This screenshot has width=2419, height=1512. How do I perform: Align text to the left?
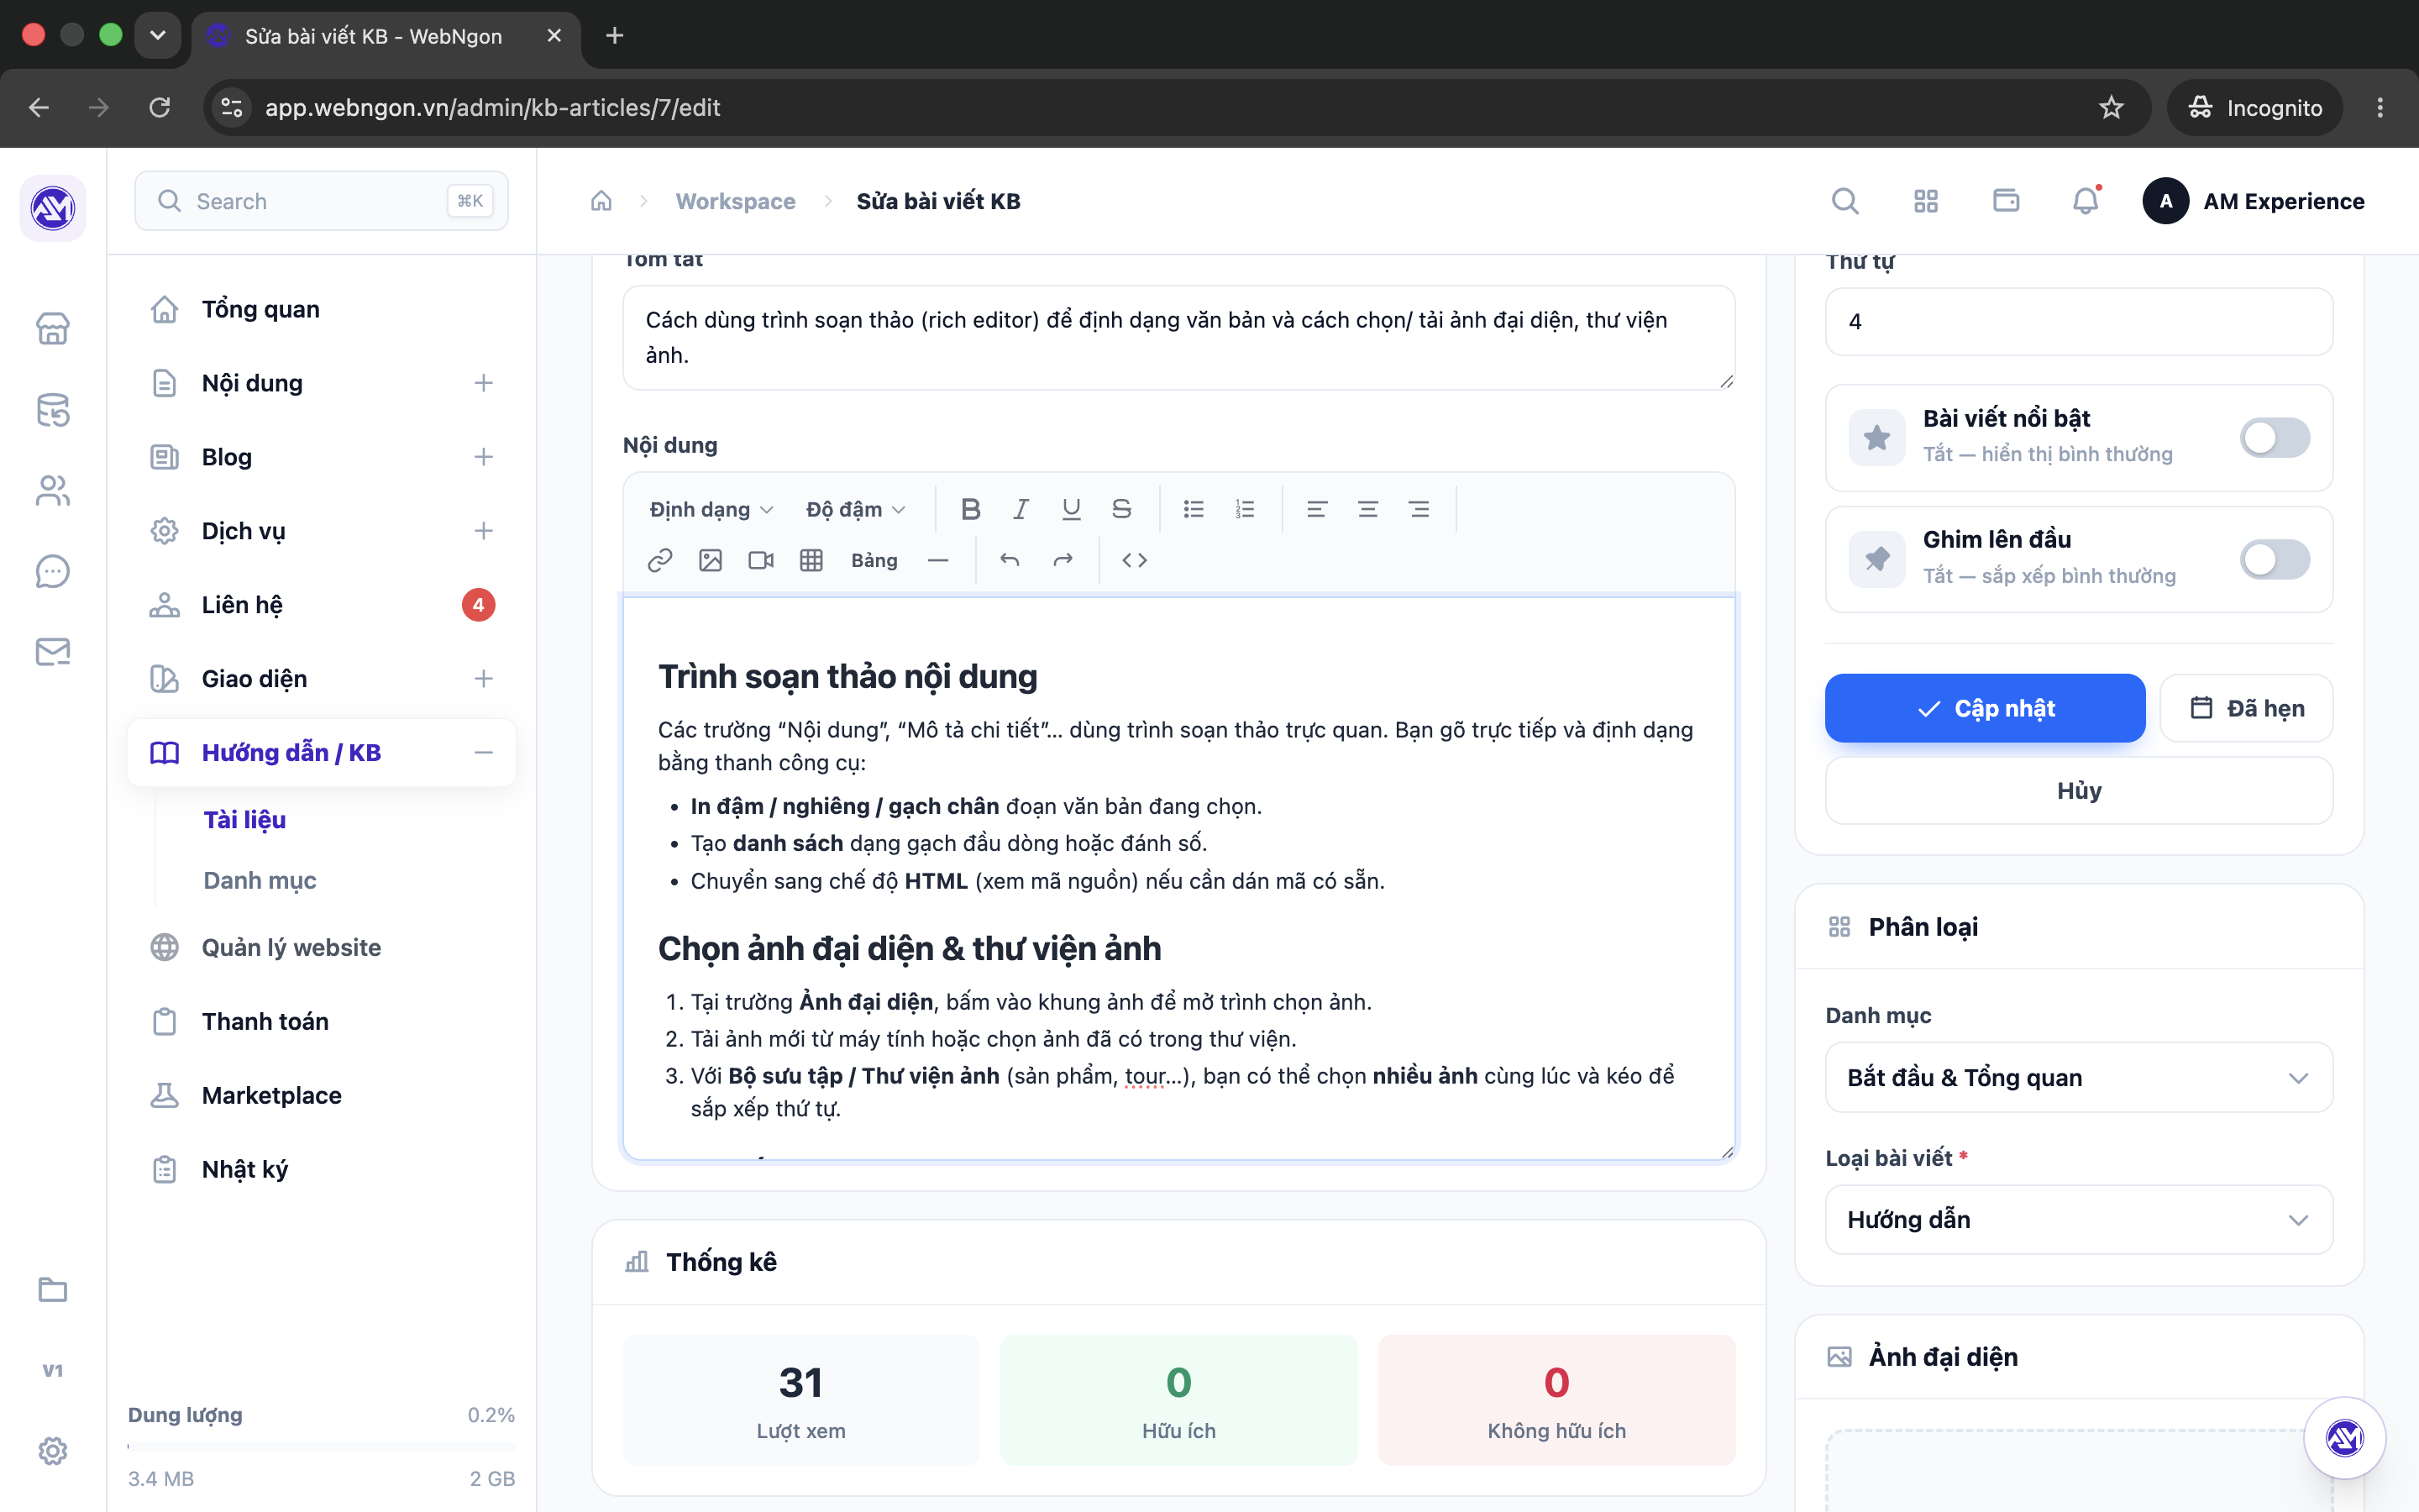point(1316,509)
